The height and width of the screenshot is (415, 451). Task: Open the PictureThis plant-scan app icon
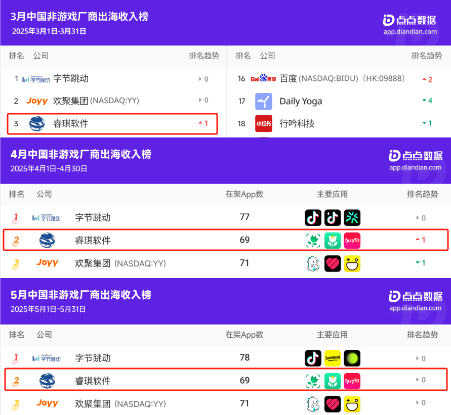click(x=313, y=240)
